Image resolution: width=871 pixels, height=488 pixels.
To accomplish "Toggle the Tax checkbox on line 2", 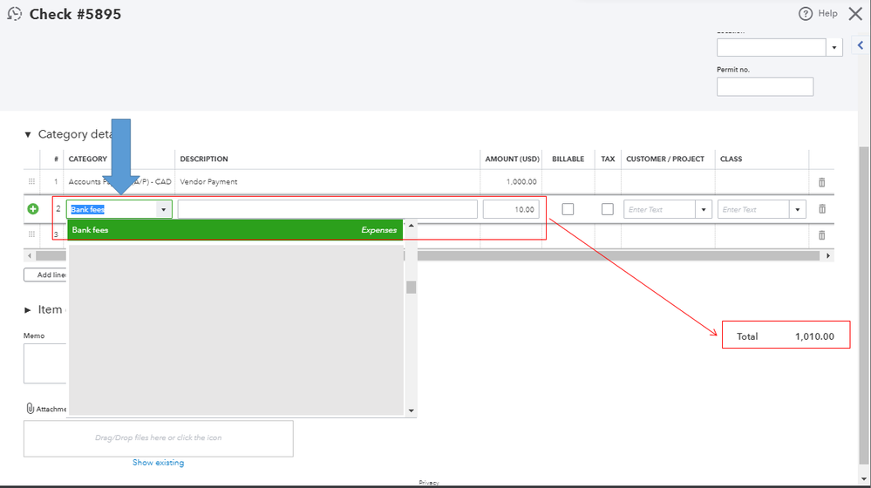I will coord(608,209).
